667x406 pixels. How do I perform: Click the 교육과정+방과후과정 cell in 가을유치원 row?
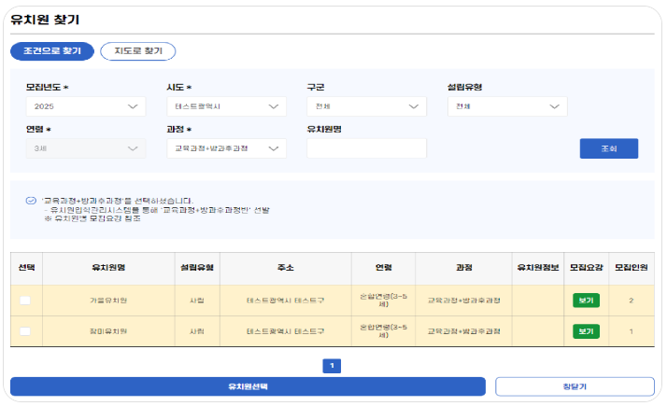click(463, 301)
